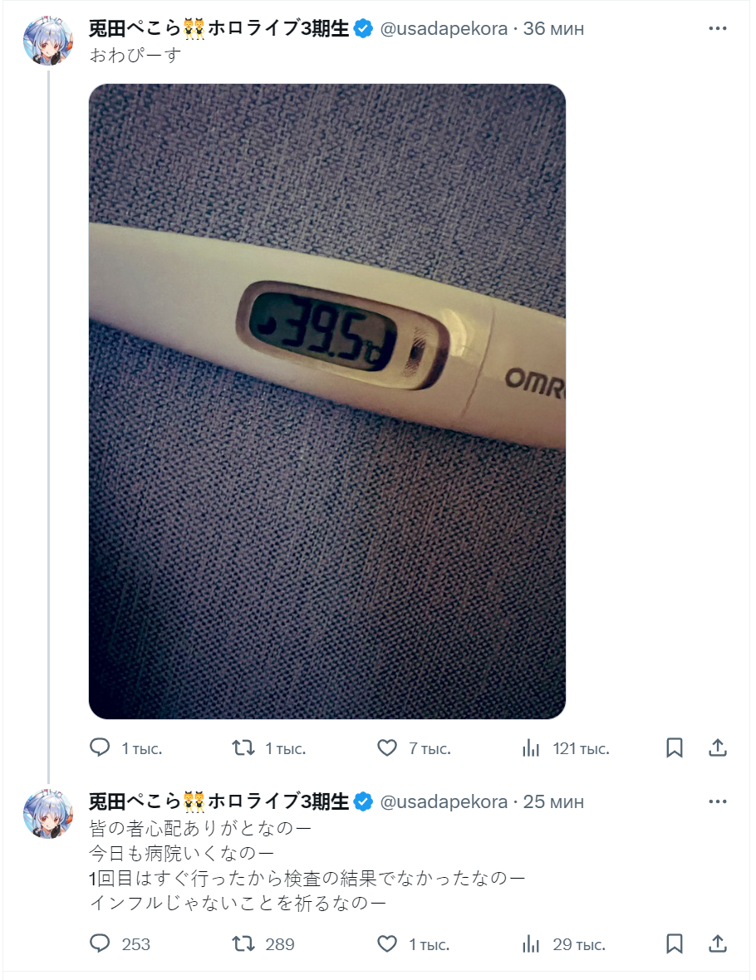Click @usadapekora handle on first tweet

(444, 28)
